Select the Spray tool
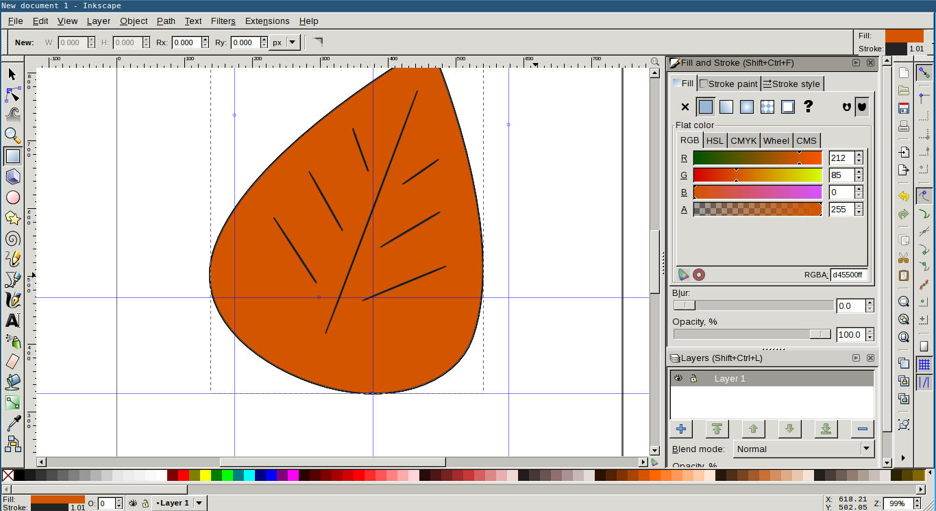Image resolution: width=936 pixels, height=511 pixels. click(12, 341)
